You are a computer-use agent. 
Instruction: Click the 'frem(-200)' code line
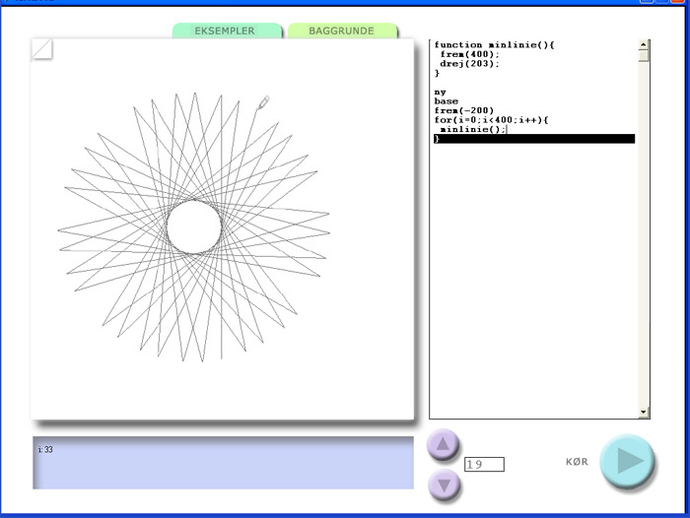[x=463, y=110]
